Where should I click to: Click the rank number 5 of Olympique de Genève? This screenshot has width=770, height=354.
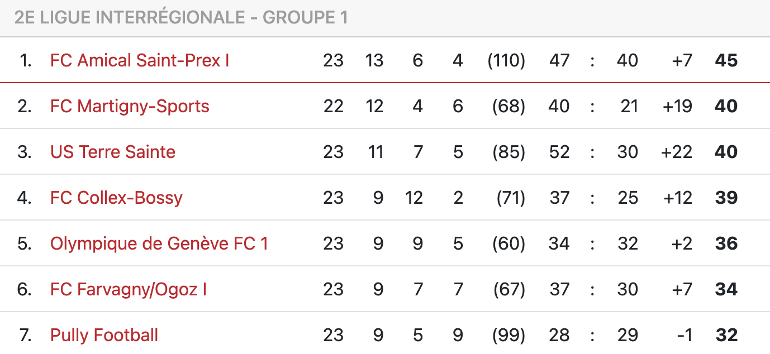[x=24, y=243]
